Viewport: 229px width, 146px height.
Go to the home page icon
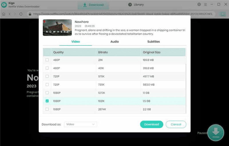4,14
